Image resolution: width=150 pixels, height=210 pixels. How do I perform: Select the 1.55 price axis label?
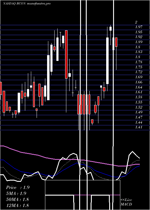(139, 102)
